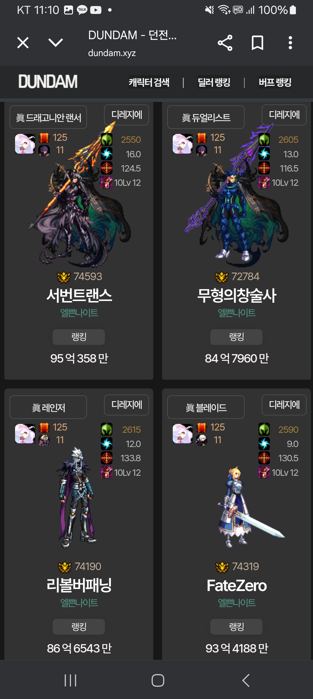Click the DUNDAM logo

point(48,82)
